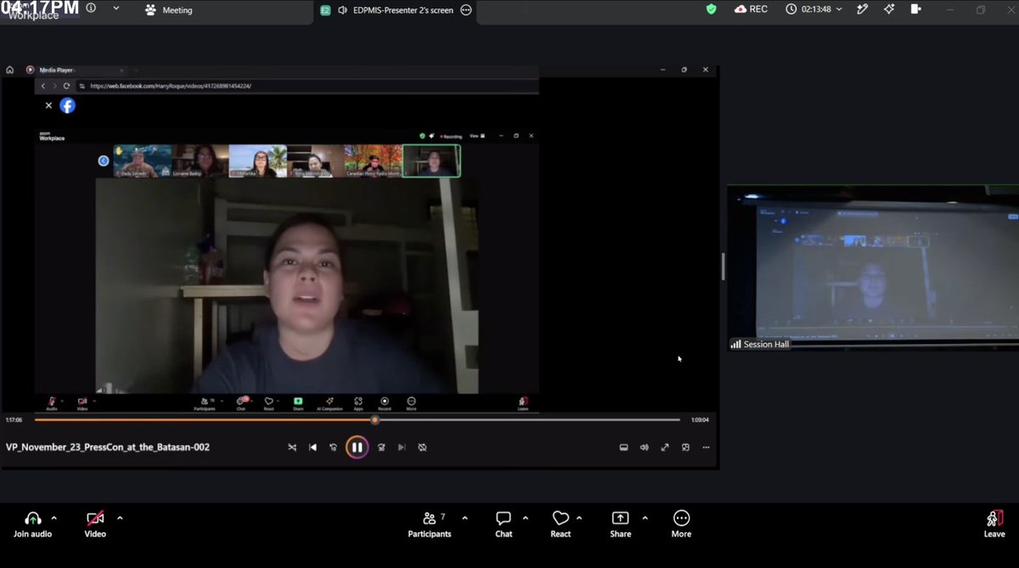Click the Leave meeting button
This screenshot has width=1019, height=568.
click(x=994, y=524)
